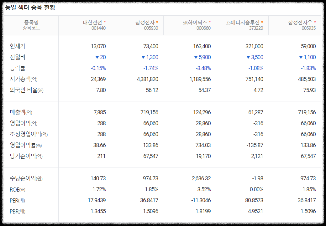The width and height of the screenshot is (326, 226).
Task: Click the 전일비 row label
Action: (18, 57)
